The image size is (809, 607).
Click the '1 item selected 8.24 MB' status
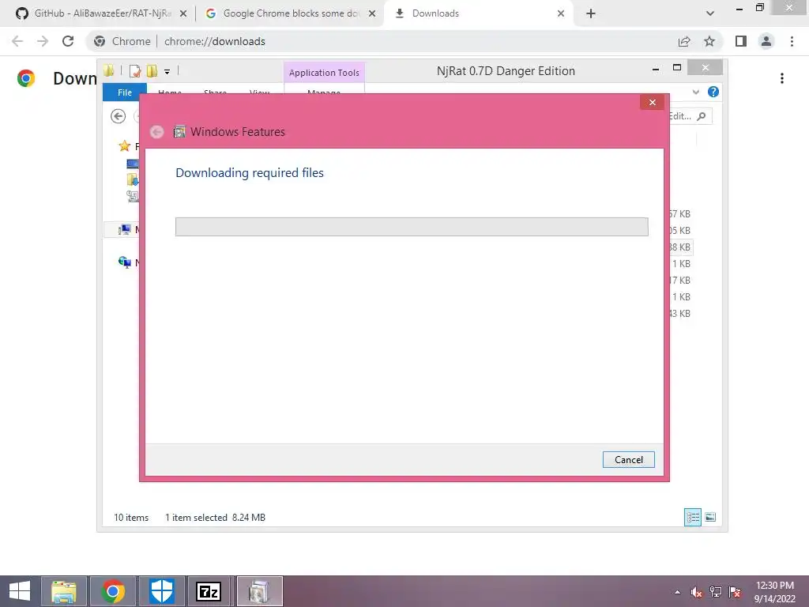tap(215, 517)
